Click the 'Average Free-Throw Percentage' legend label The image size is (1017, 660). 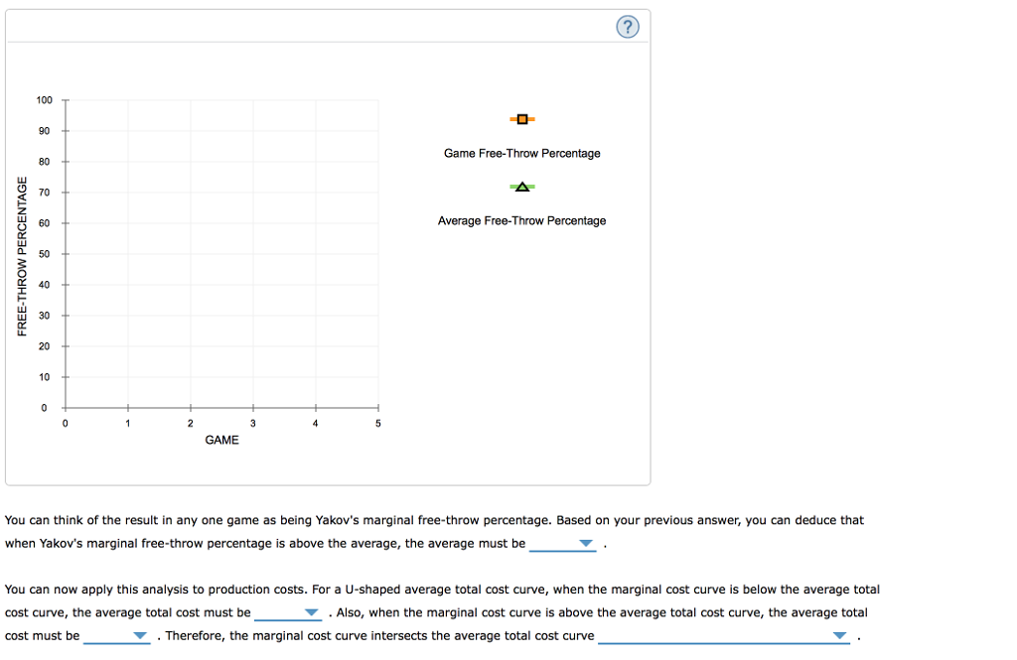[x=522, y=221]
